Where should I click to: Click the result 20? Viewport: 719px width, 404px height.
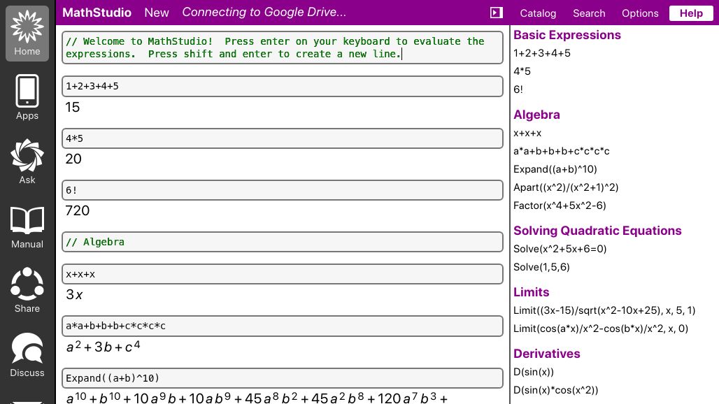(73, 159)
